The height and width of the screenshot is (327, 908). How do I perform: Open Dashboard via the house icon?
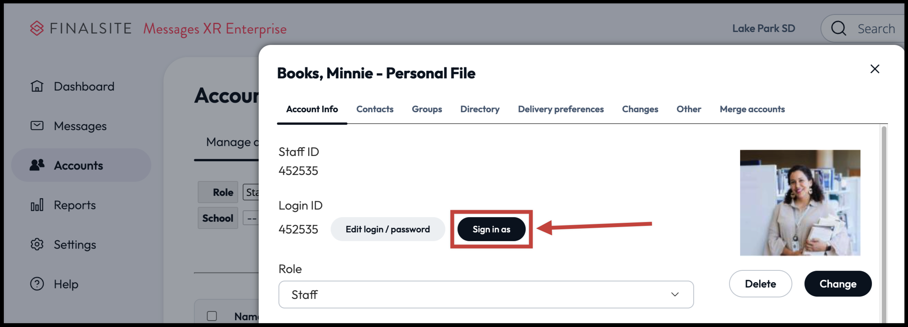(37, 86)
